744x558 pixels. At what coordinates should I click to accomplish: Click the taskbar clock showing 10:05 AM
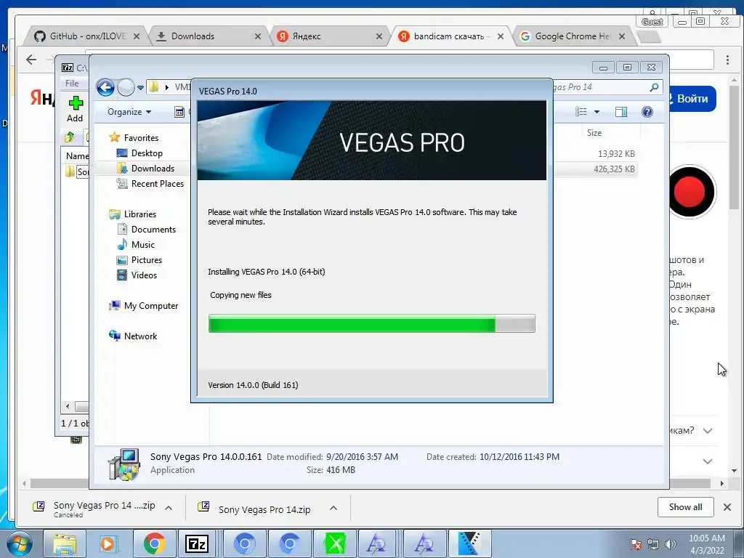pyautogui.click(x=707, y=544)
